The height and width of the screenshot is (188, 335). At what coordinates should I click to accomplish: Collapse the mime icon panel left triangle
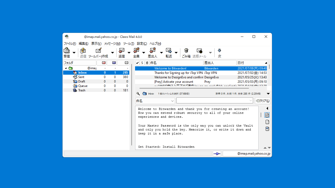(267, 108)
